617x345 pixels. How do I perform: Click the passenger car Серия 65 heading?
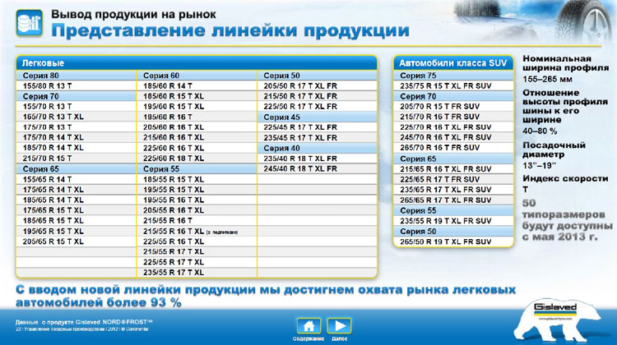(x=76, y=169)
